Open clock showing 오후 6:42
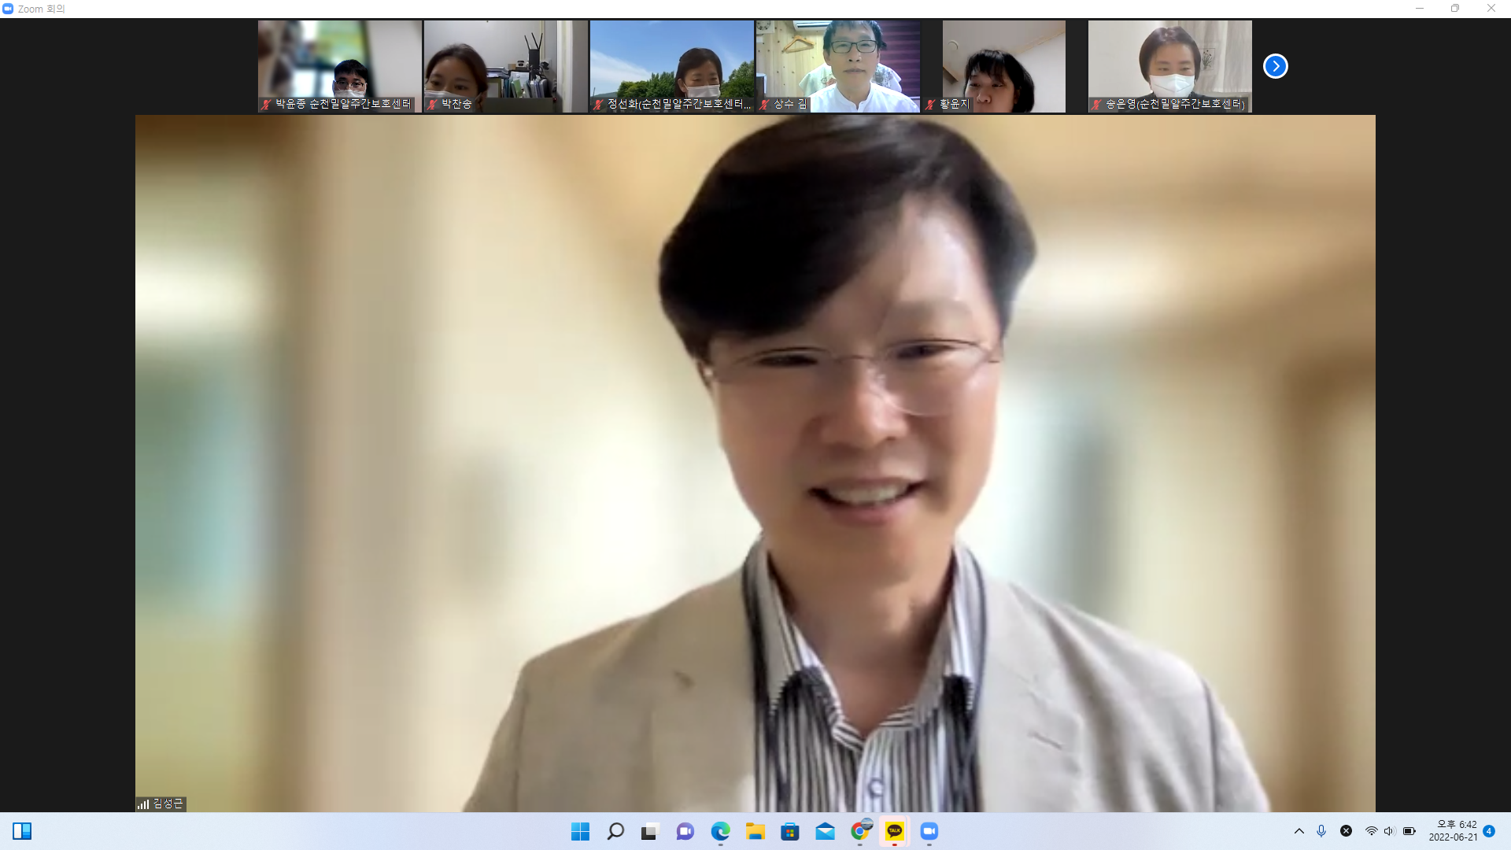Viewport: 1511px width, 850px height. point(1453,831)
